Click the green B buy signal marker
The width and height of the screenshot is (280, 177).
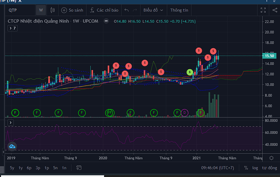click(x=189, y=72)
